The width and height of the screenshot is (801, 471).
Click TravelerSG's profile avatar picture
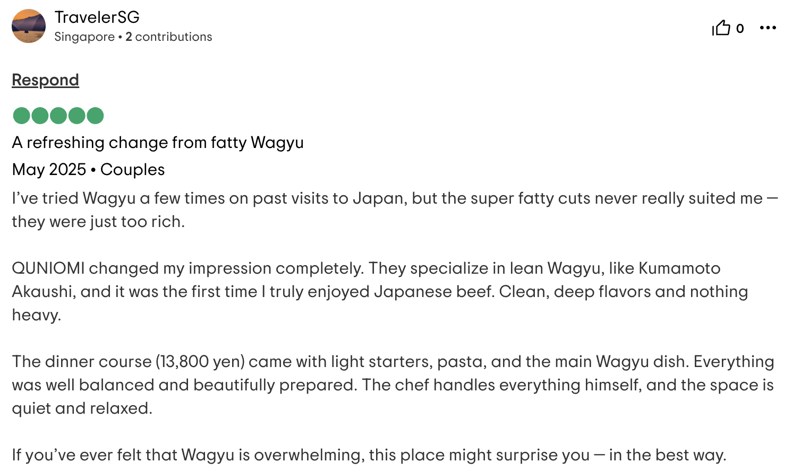(x=29, y=26)
